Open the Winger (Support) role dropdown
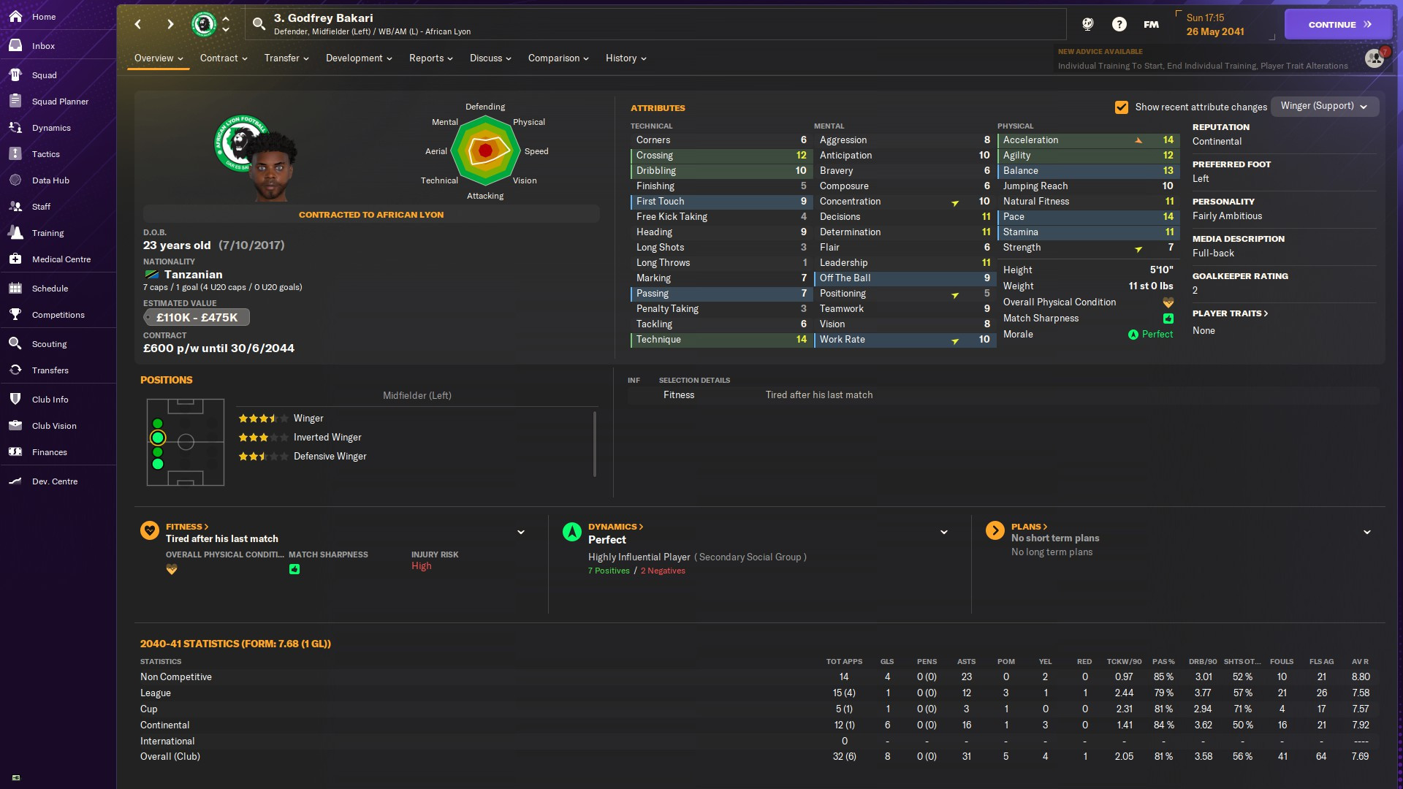The image size is (1403, 789). click(1324, 106)
